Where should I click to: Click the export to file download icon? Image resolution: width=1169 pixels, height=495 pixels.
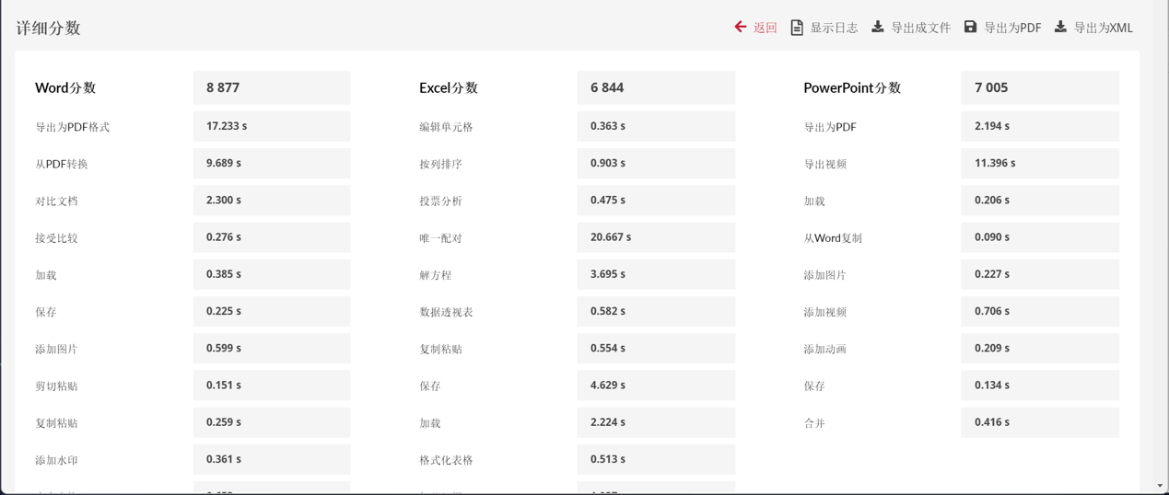coord(878,27)
